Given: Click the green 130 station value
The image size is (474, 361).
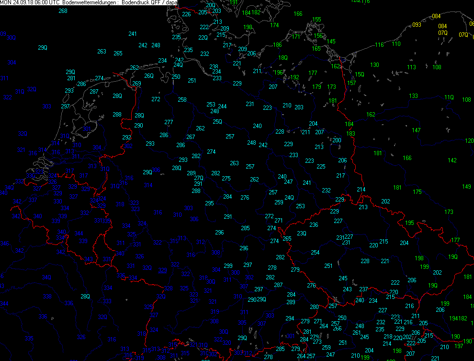Looking at the screenshot, I should coord(374,65).
